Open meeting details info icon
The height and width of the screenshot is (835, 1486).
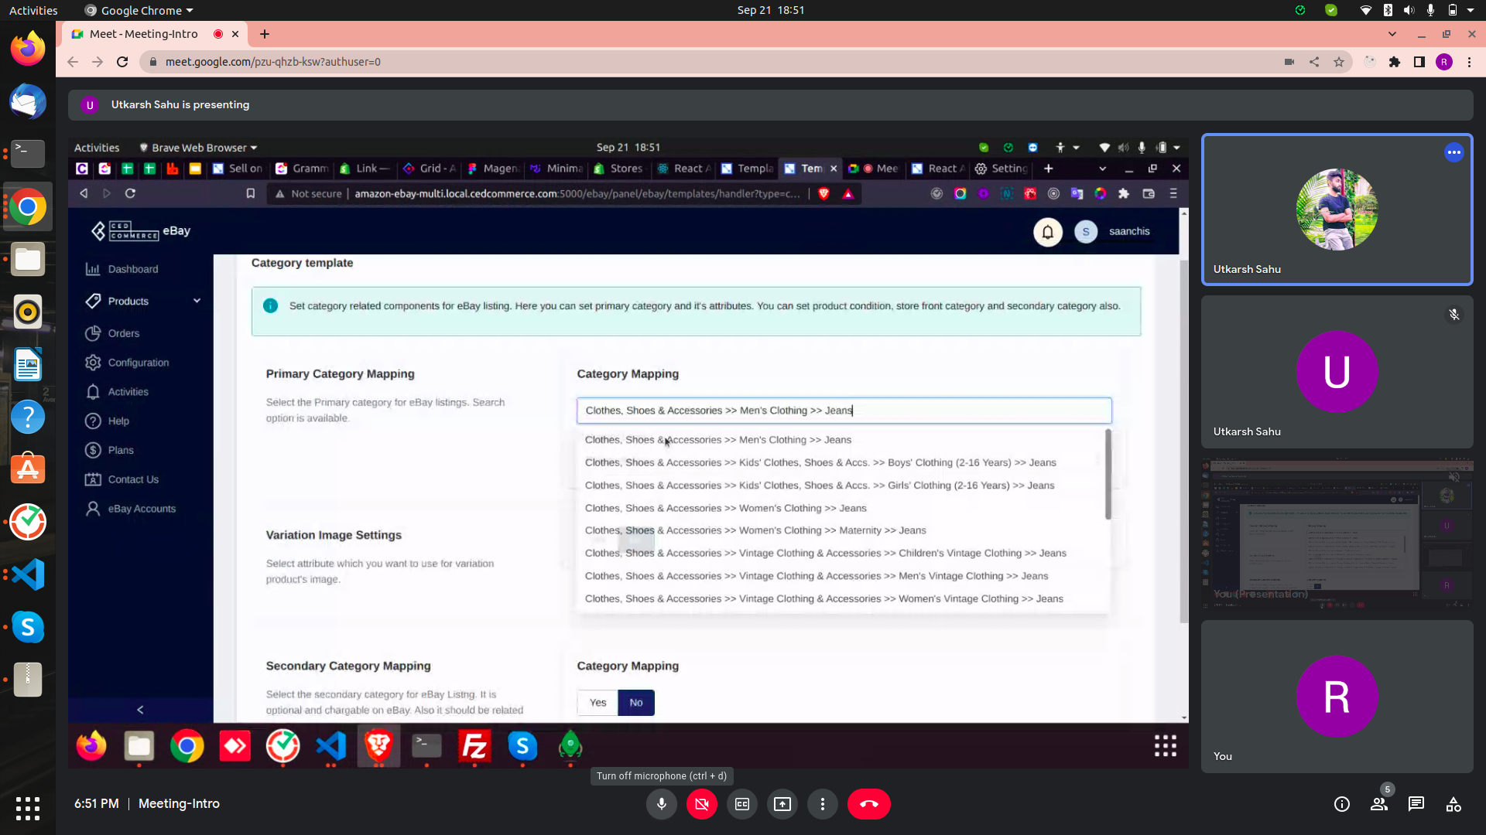(1342, 804)
